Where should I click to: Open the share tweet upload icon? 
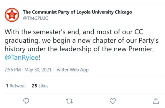tap(156, 101)
